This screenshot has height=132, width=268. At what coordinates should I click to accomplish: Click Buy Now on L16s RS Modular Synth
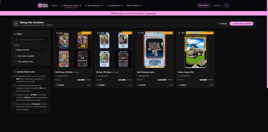(168, 33)
